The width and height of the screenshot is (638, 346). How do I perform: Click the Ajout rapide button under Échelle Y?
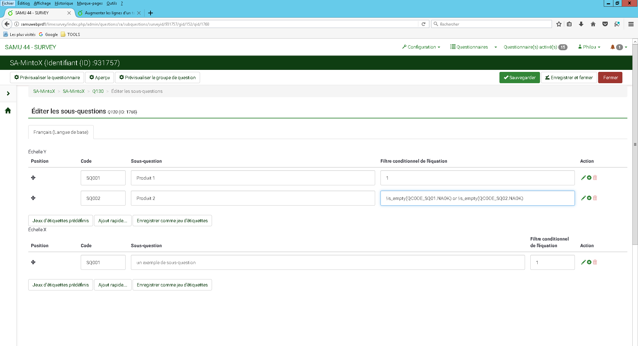pos(113,221)
